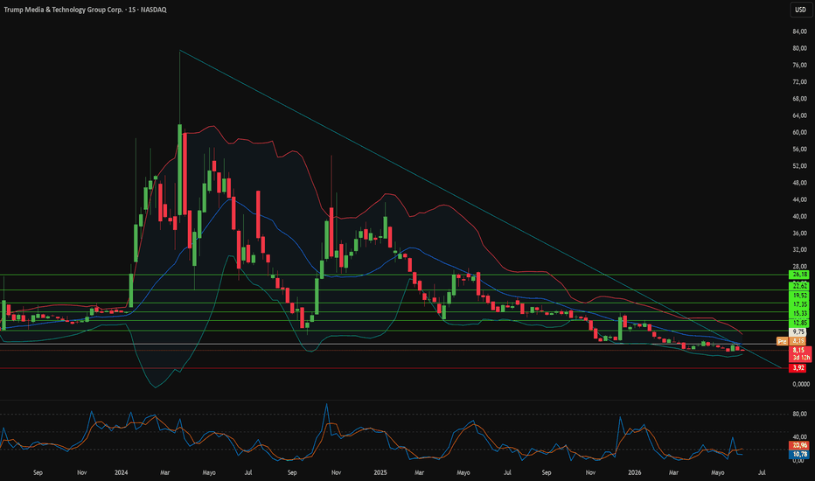Click 48,00 on the price scale
This screenshot has width=815, height=481.
click(x=799, y=183)
